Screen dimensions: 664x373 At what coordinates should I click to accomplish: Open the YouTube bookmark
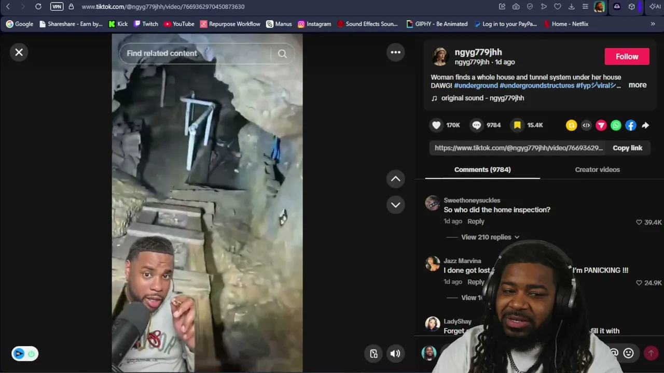coord(179,24)
